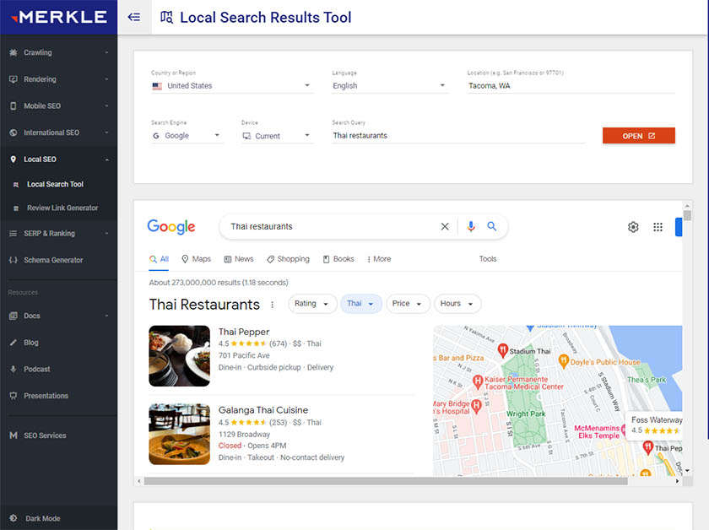Select the All search tab

click(159, 259)
